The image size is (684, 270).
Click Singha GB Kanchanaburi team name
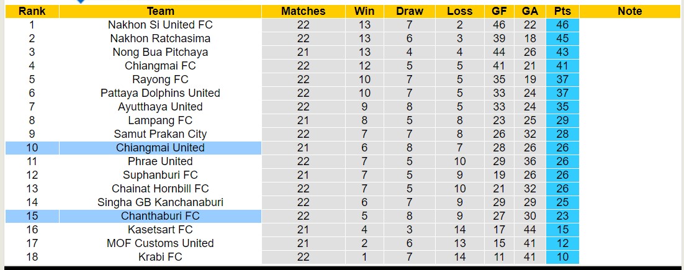(160, 202)
